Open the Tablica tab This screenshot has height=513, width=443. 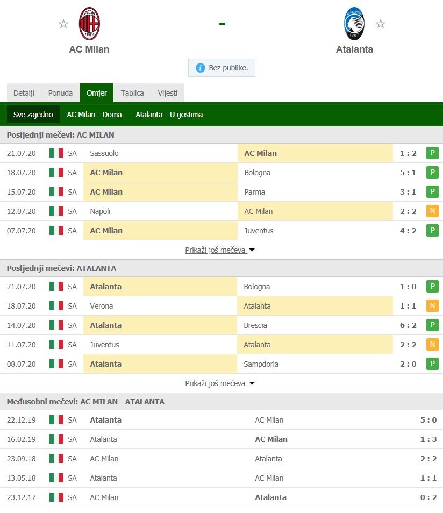132,93
